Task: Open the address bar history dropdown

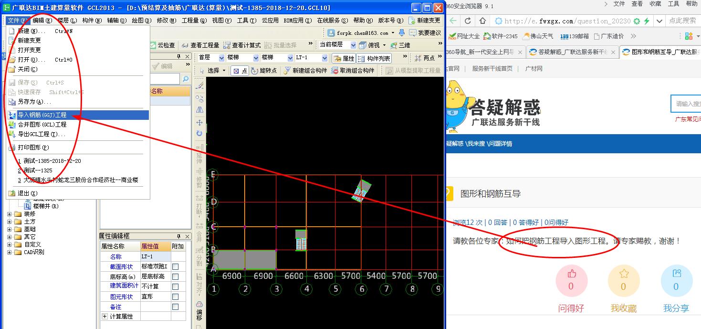Action: point(659,21)
